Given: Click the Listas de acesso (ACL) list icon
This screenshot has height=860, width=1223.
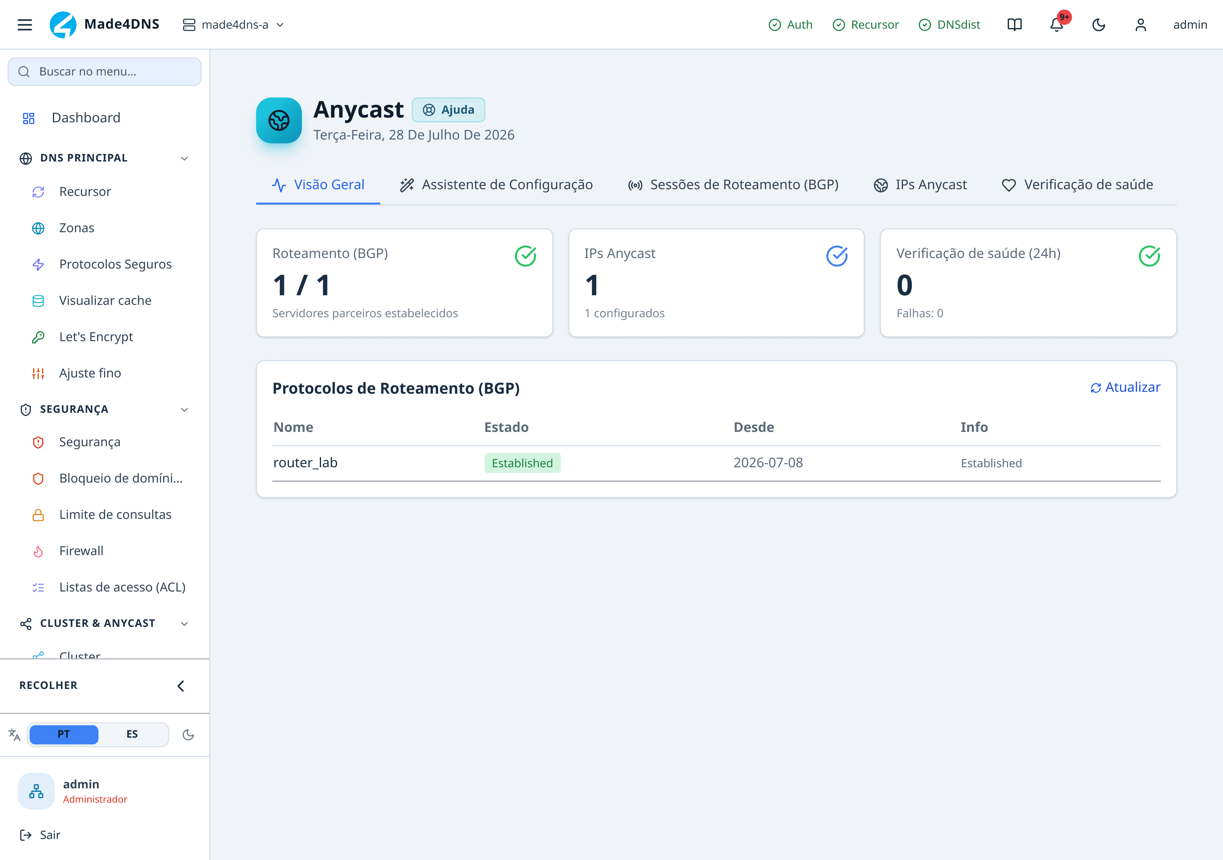Looking at the screenshot, I should (x=38, y=587).
